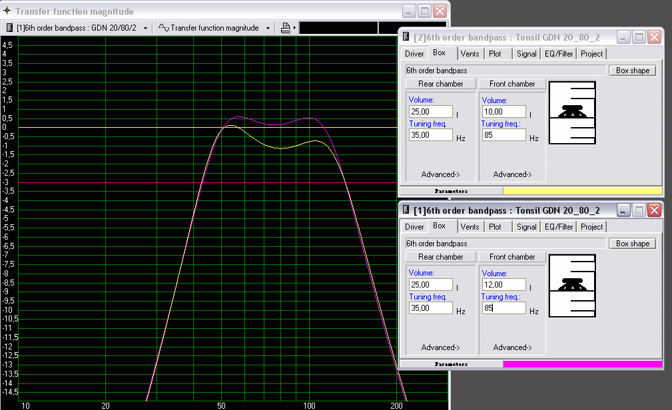Open the project selection dropdown arrow
The image size is (672, 410).
[145, 28]
